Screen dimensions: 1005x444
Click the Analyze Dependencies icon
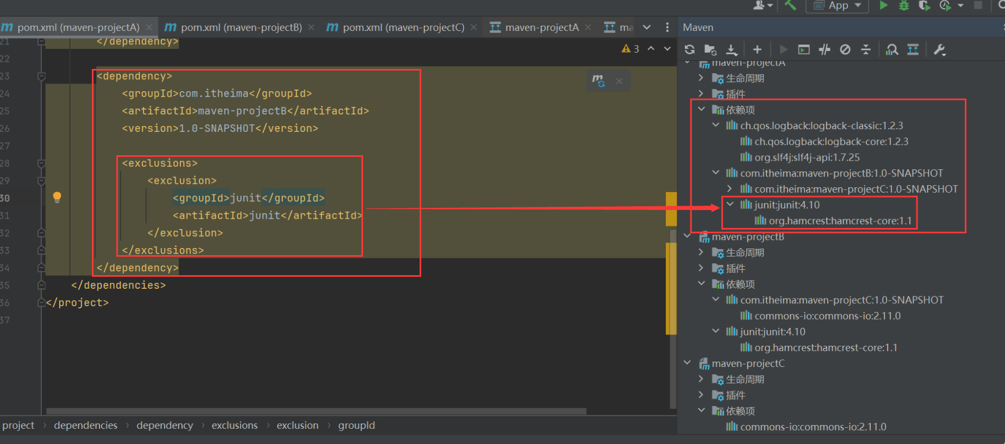pyautogui.click(x=892, y=49)
